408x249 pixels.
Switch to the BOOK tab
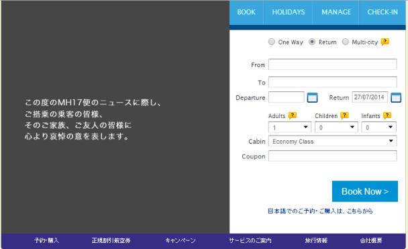246,12
